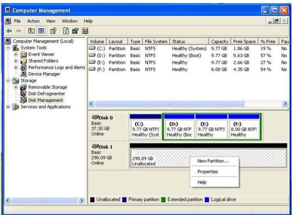Screen dimensions: 292x215
Task: Click the Back arrow toolbar icon
Action: pos(9,31)
